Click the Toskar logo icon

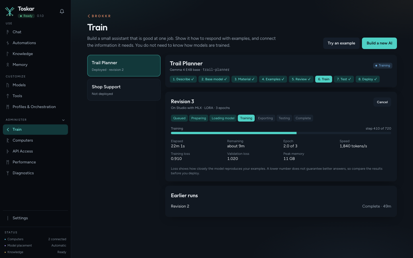[10, 11]
